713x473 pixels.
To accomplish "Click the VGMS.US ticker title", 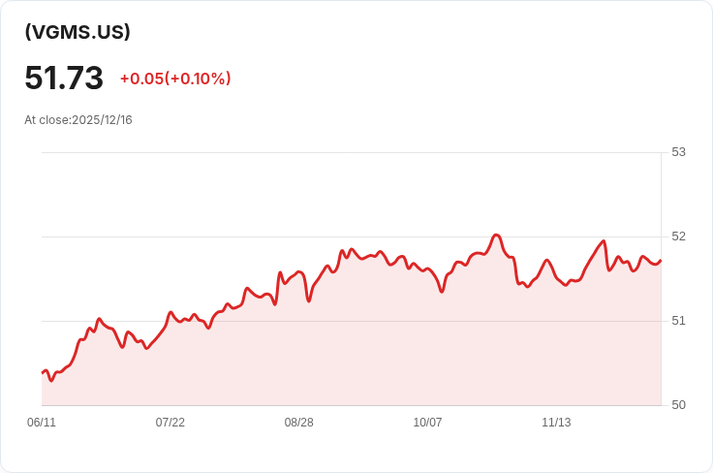I will [77, 32].
